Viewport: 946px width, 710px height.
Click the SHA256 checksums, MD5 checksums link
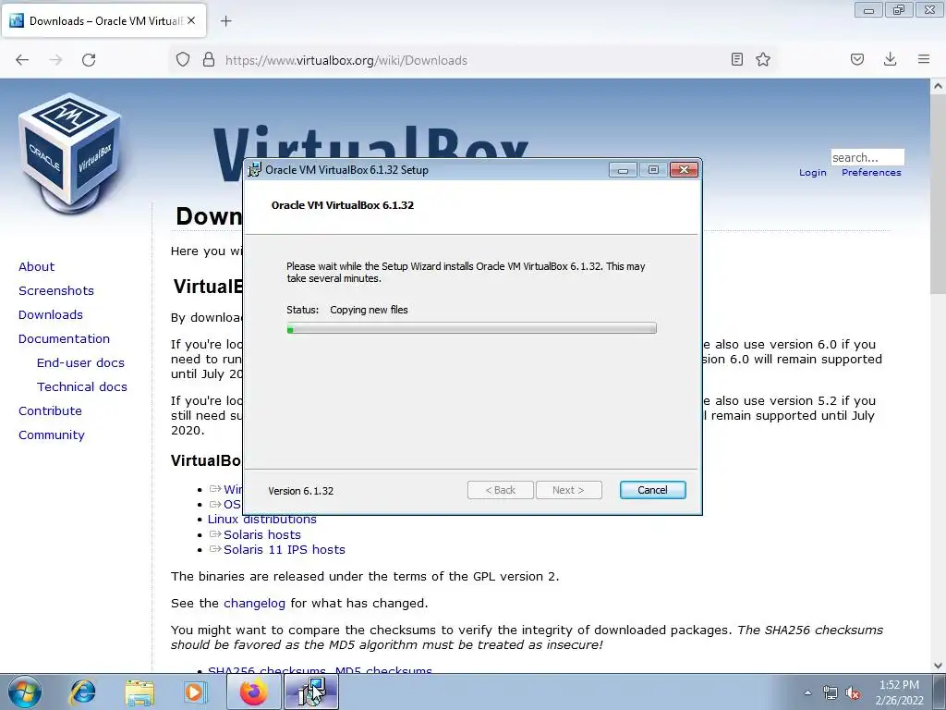coord(320,670)
